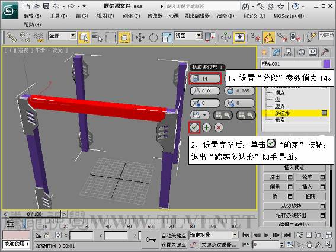Screen dimensions: 336x252
Task: Open the 视图(V) menu
Action: pyautogui.click(x=105, y=16)
